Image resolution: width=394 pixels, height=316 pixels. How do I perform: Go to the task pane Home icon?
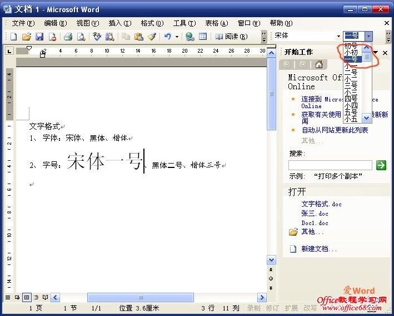point(319,64)
